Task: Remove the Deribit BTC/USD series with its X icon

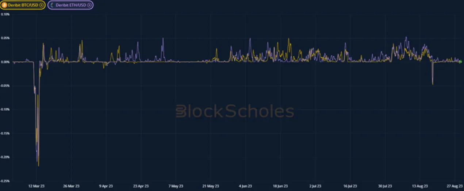Action: (x=41, y=5)
